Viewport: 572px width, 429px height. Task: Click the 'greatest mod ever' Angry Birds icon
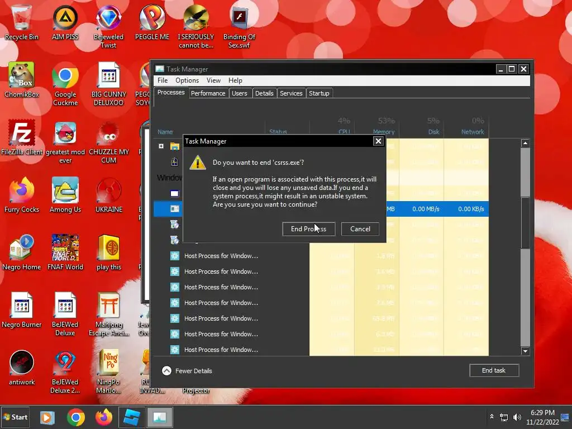(x=65, y=142)
